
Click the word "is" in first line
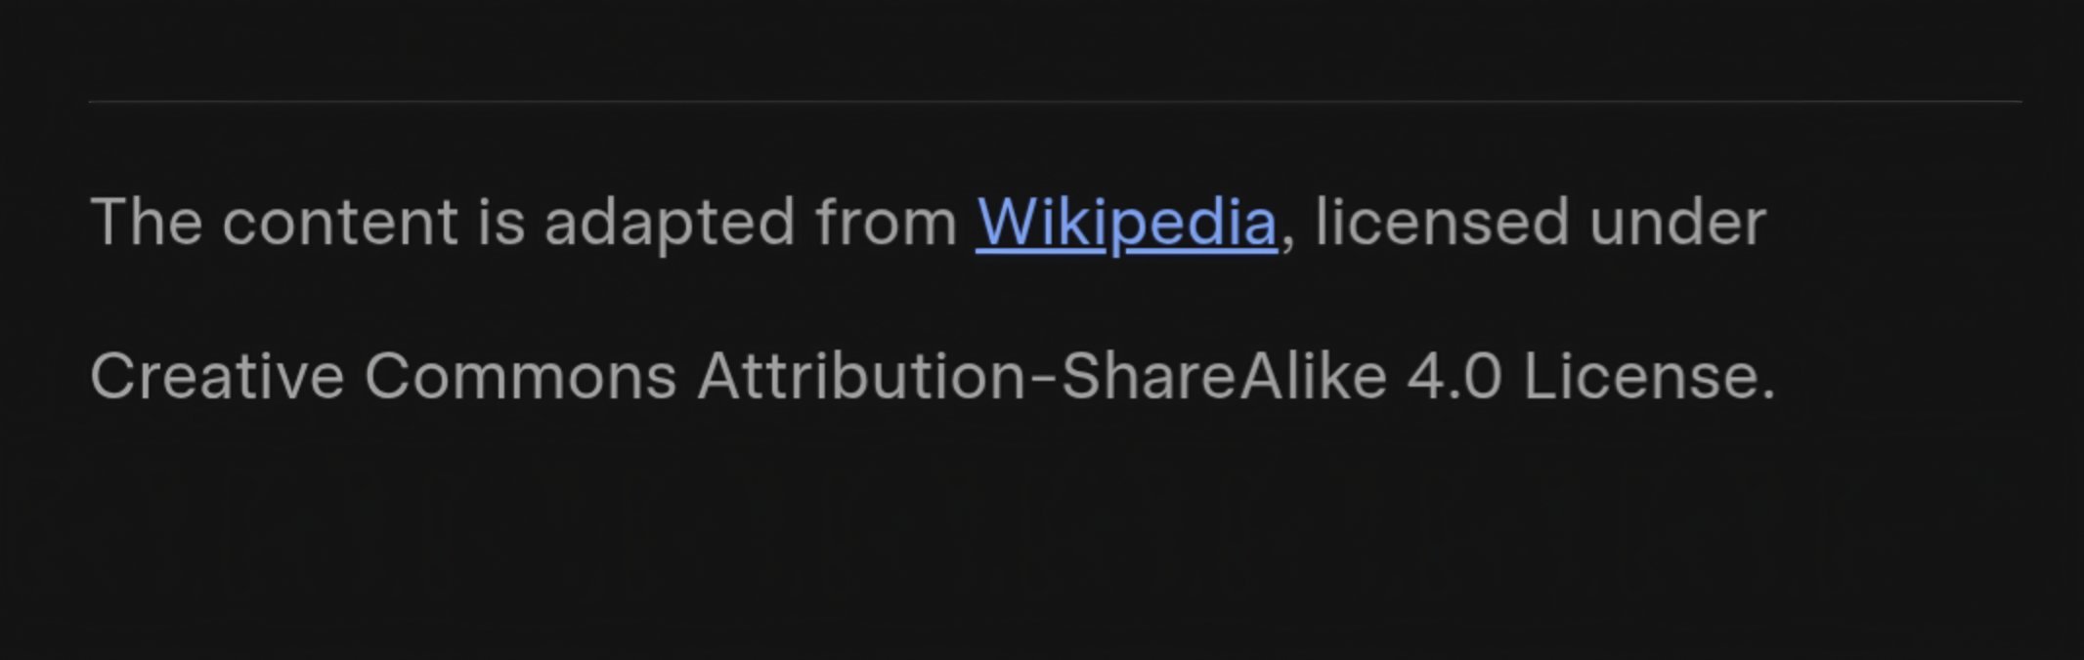500,223
